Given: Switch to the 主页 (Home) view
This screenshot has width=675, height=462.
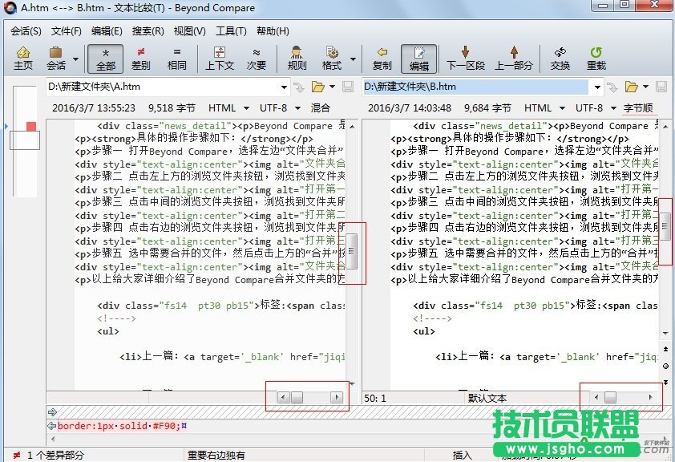Looking at the screenshot, I should coord(23,58).
